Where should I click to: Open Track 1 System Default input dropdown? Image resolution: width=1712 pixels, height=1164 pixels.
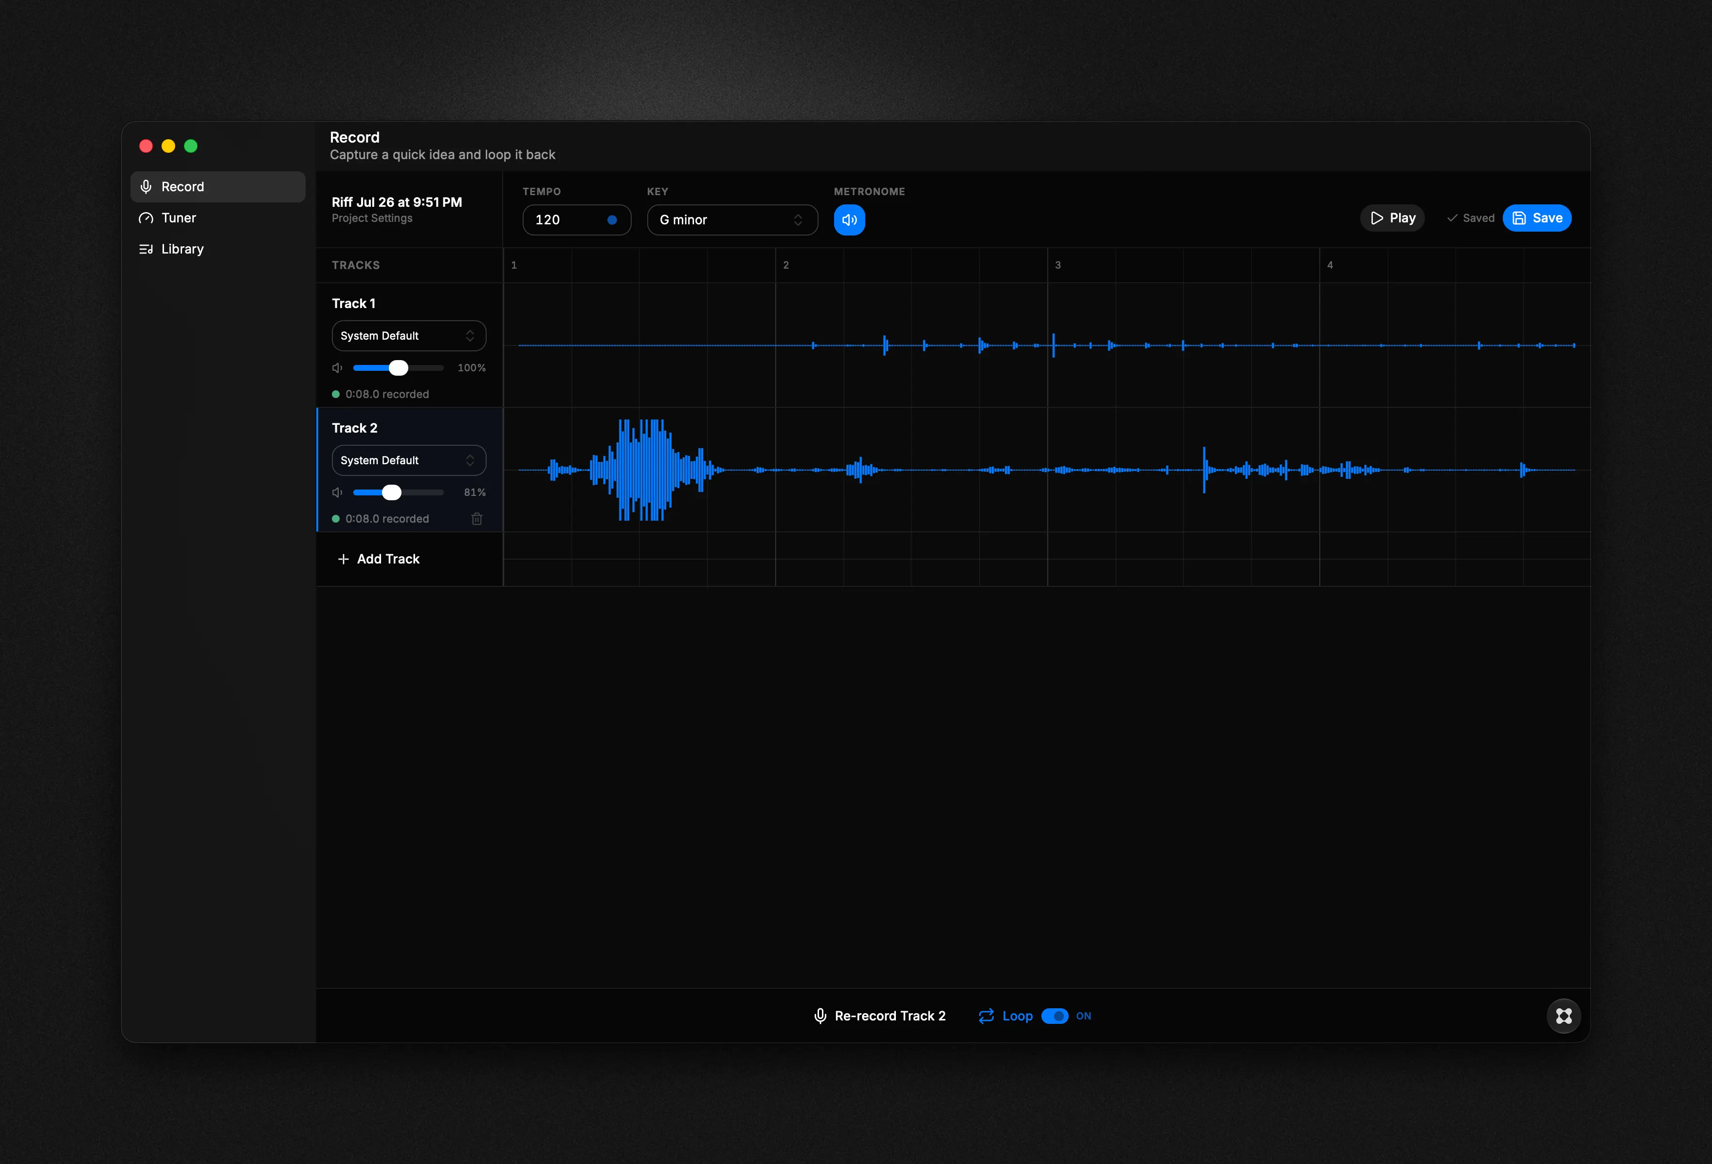pyautogui.click(x=409, y=336)
